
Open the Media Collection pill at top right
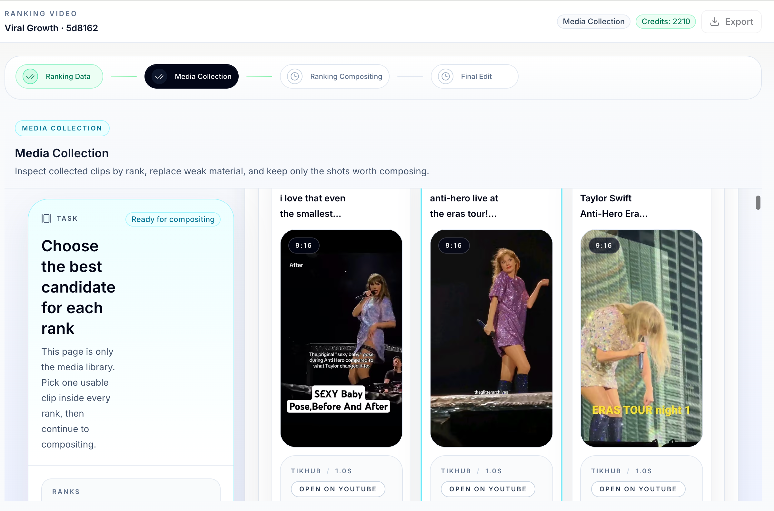tap(593, 21)
